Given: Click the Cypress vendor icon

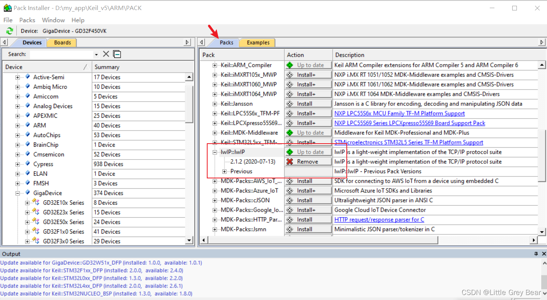Looking at the screenshot, I should coord(27,164).
